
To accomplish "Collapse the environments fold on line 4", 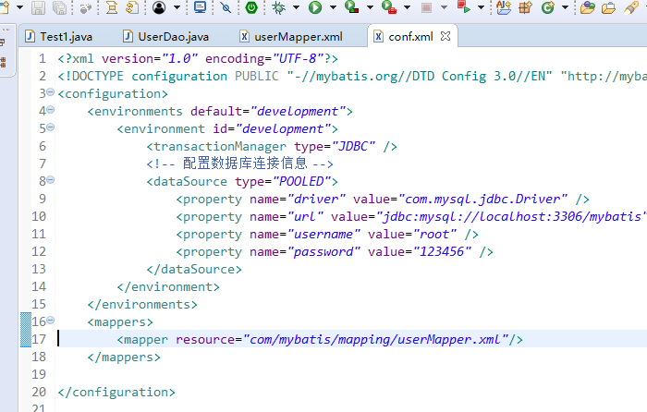I will 50,111.
